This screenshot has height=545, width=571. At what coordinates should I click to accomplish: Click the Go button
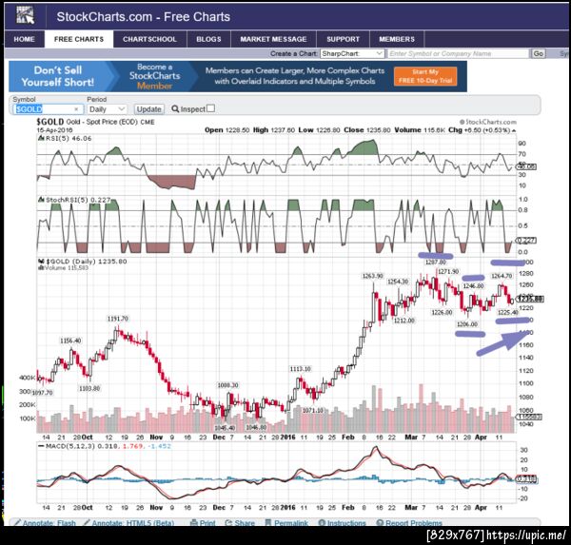click(539, 54)
